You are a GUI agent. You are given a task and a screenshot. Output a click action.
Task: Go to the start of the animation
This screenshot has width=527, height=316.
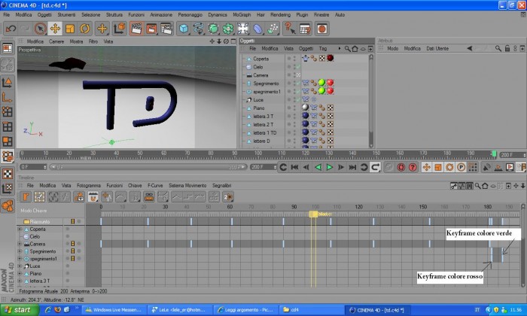tap(295, 167)
